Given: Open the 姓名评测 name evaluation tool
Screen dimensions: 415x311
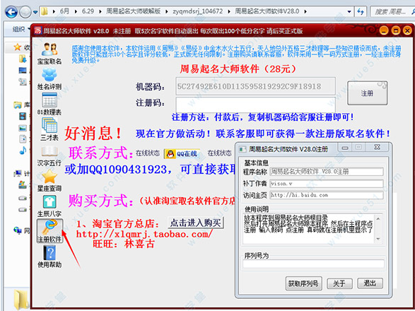Looking at the screenshot, I should coord(49,78).
